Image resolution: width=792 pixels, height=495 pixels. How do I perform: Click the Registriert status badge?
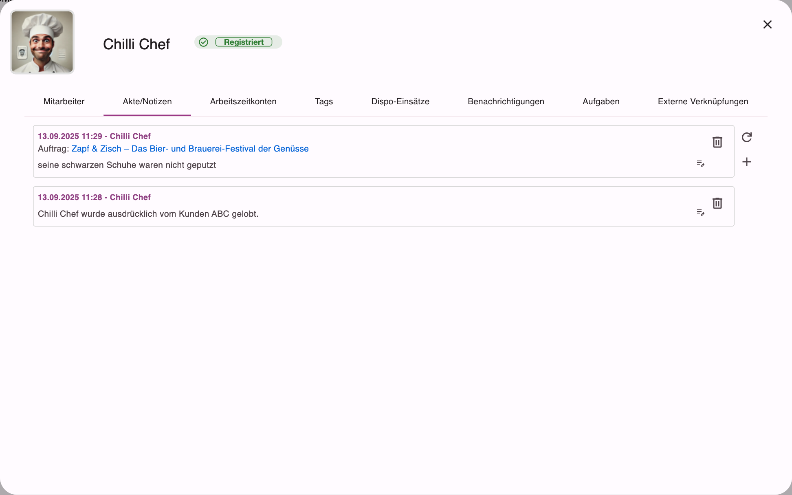click(244, 42)
